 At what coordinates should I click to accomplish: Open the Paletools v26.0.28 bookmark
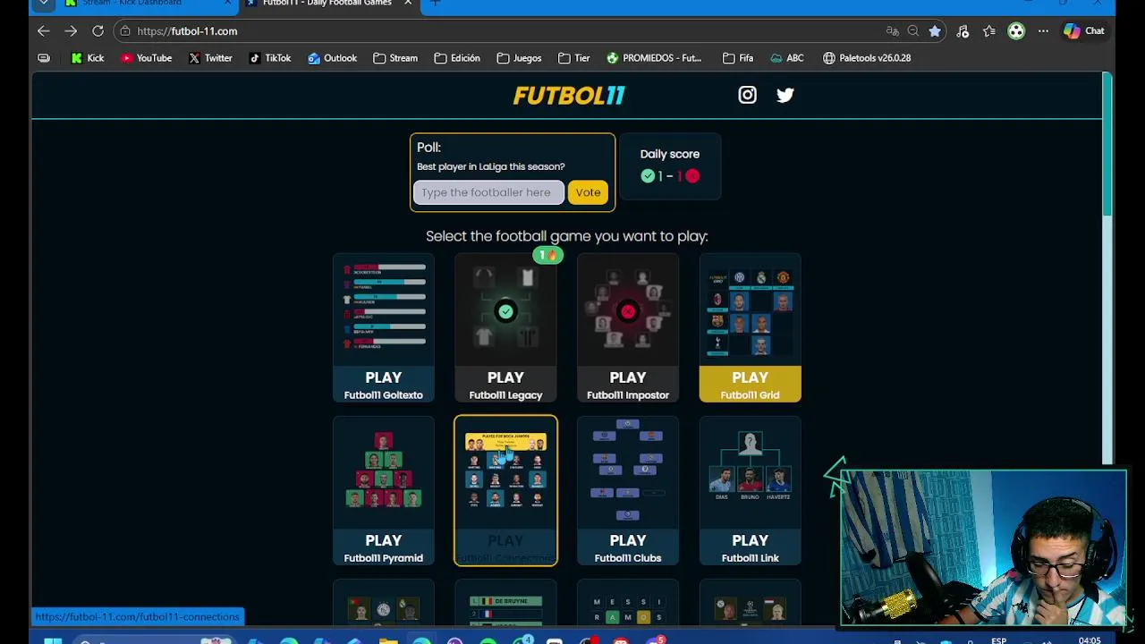tap(867, 58)
